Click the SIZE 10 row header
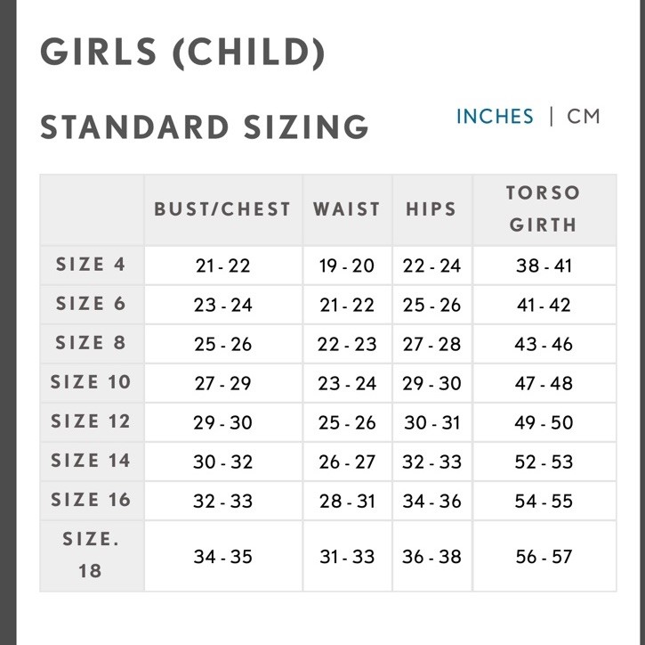The width and height of the screenshot is (645, 645). (x=92, y=382)
